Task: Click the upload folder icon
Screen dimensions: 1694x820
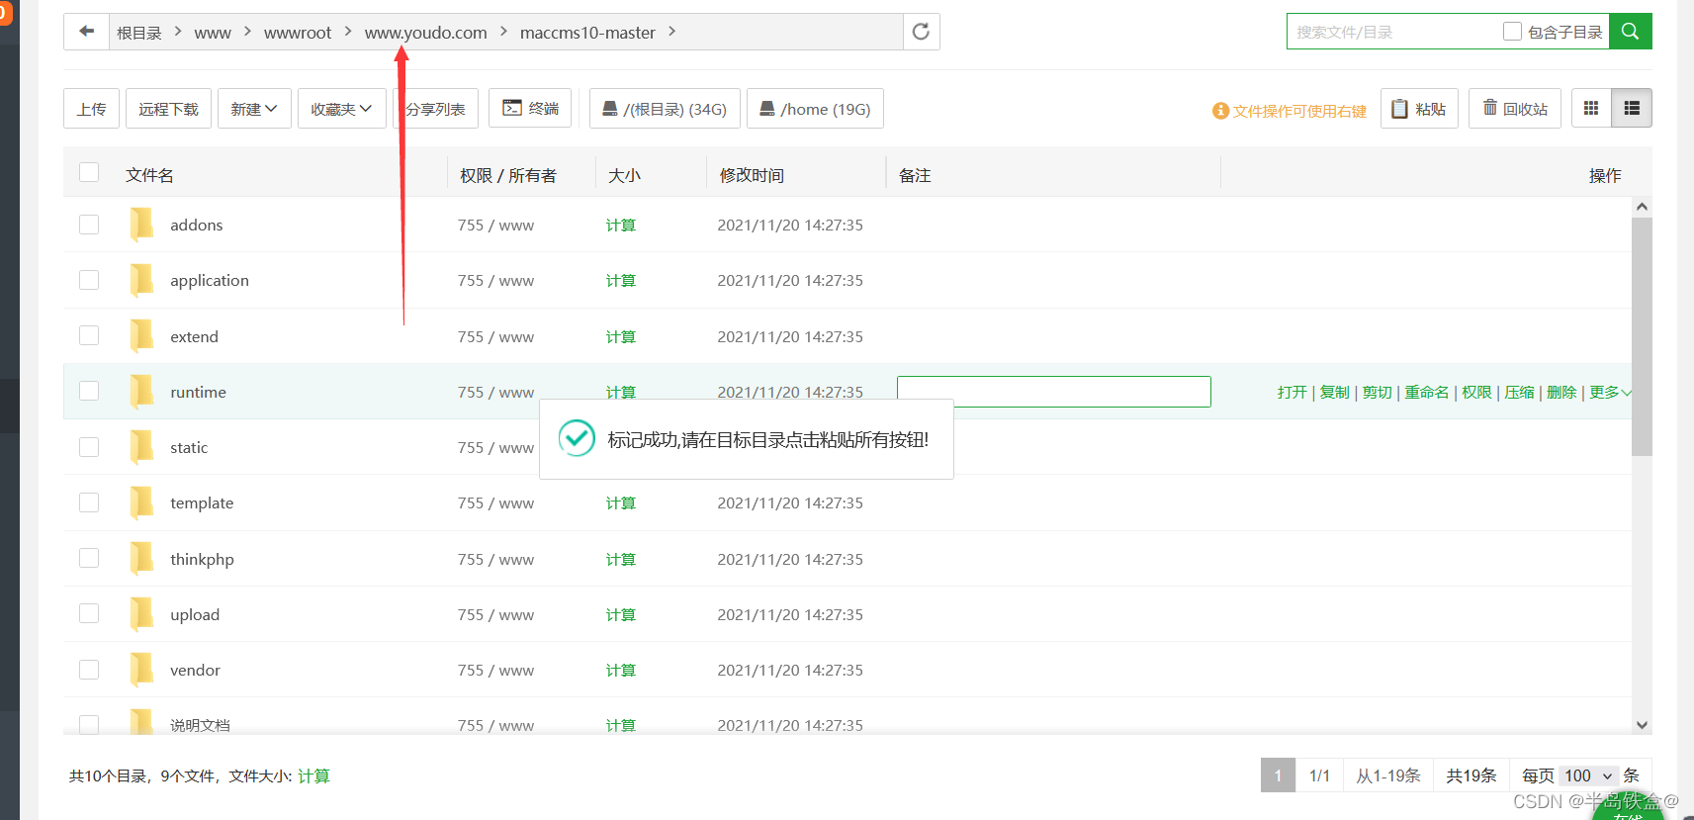Action: point(141,614)
